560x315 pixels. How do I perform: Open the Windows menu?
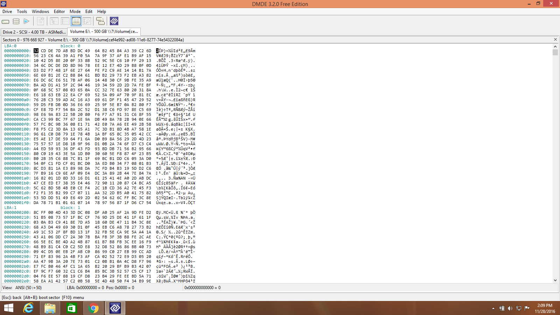click(40, 12)
